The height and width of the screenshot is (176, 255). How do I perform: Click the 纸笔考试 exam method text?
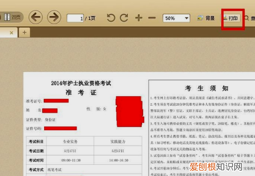(54, 170)
